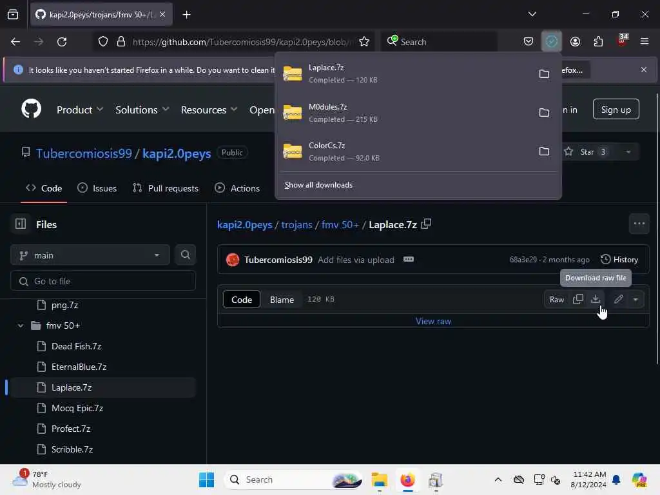Show M0dules.7z in its folder

point(544,112)
